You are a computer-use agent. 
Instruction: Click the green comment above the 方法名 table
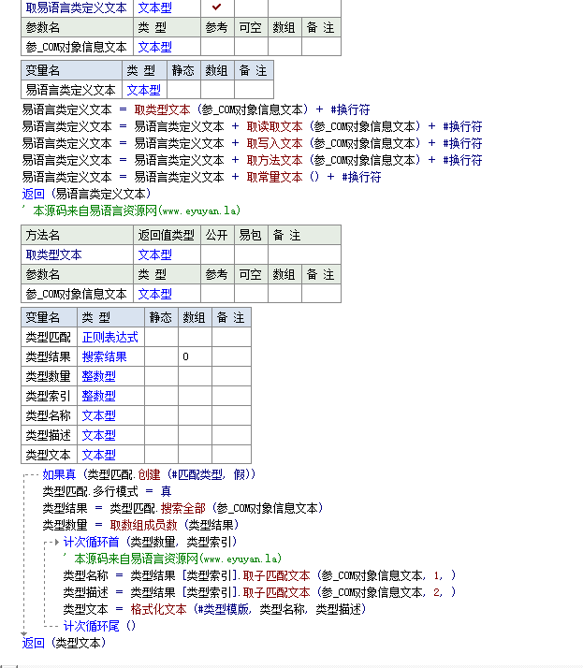pos(131,211)
